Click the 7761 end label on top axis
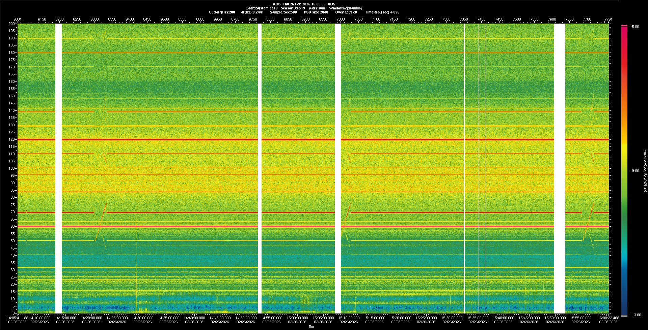The width and height of the screenshot is (648, 330). tap(608, 19)
